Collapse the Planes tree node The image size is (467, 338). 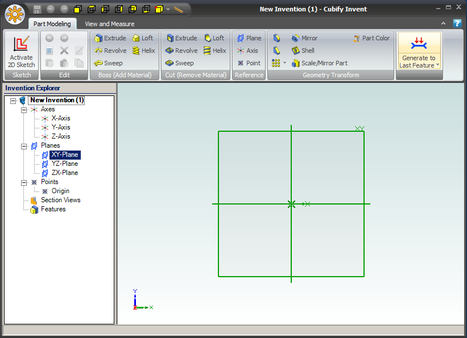(x=24, y=145)
